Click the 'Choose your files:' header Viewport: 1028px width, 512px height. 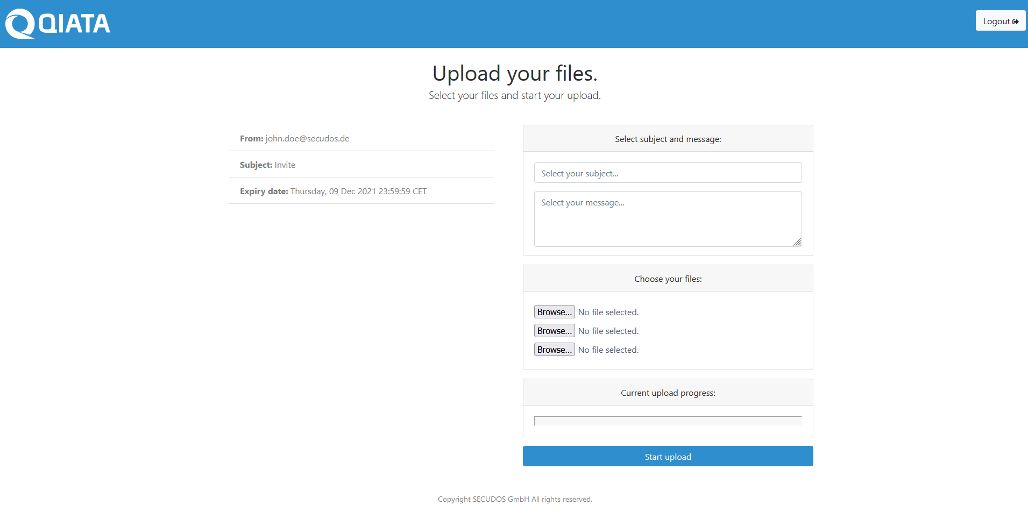coord(668,279)
